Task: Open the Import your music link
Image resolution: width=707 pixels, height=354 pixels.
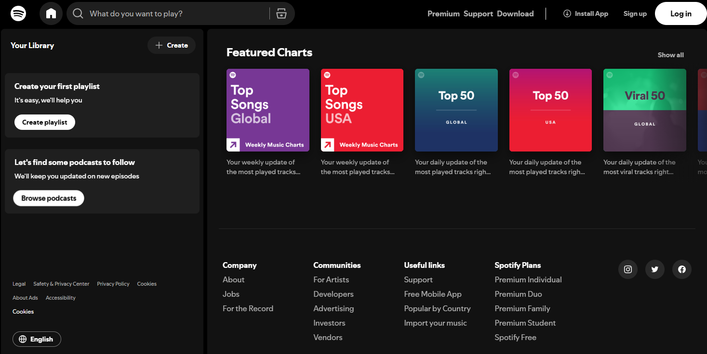Action: click(435, 323)
